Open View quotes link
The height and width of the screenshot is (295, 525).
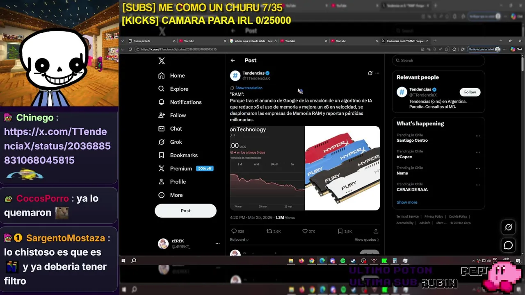pyautogui.click(x=367, y=240)
